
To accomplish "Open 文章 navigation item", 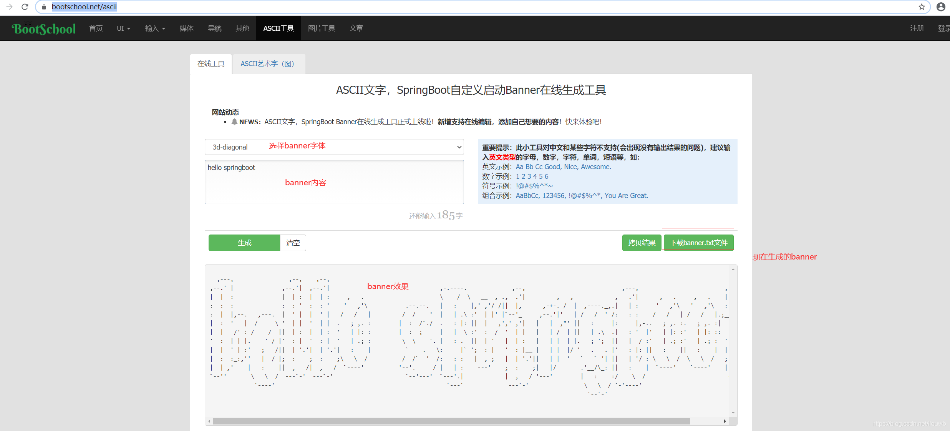I will point(356,28).
